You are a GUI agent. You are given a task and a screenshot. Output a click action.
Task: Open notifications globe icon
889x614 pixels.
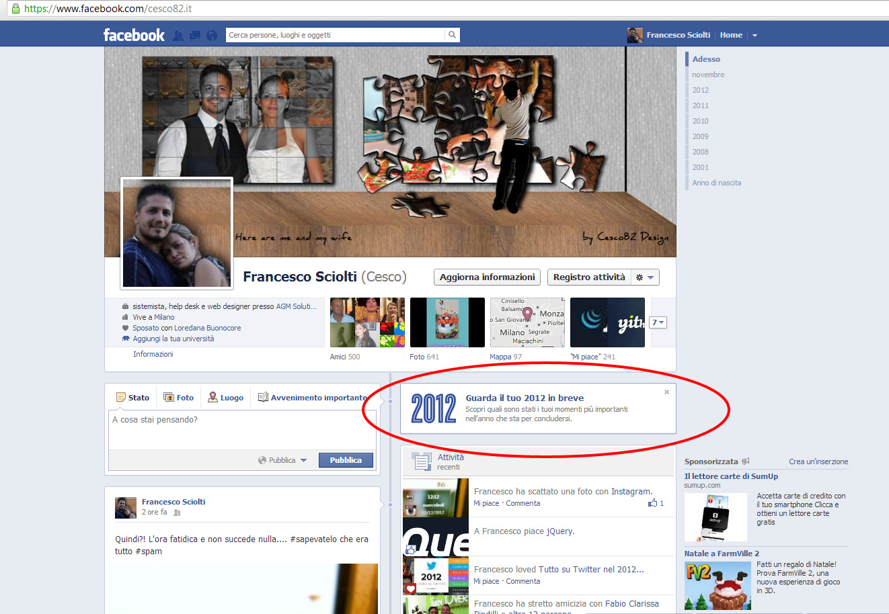click(212, 36)
